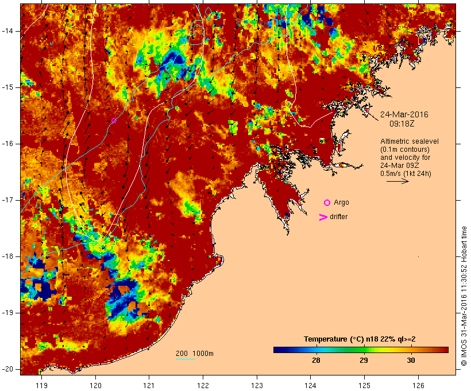Click the latitude axis label -19

tap(7, 313)
